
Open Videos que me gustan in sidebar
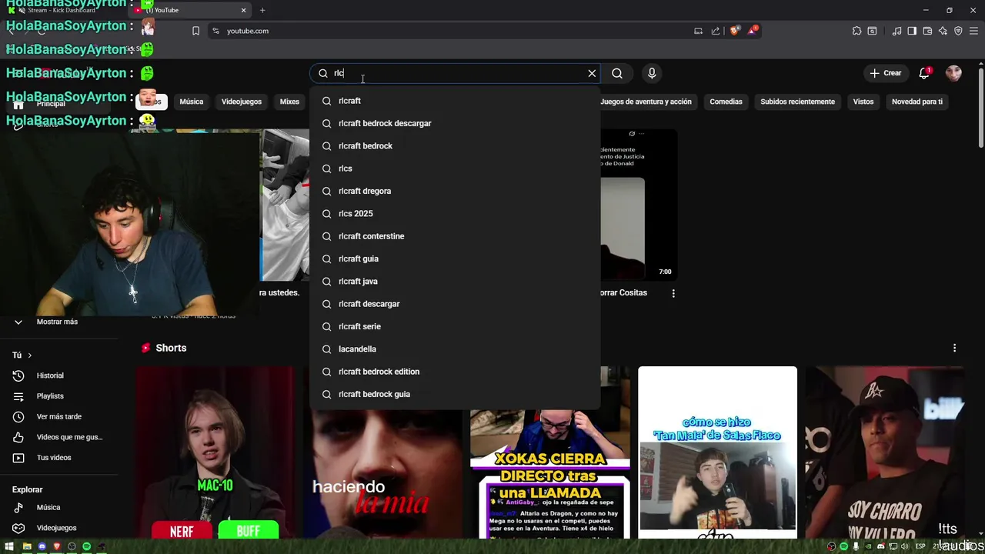click(x=58, y=437)
